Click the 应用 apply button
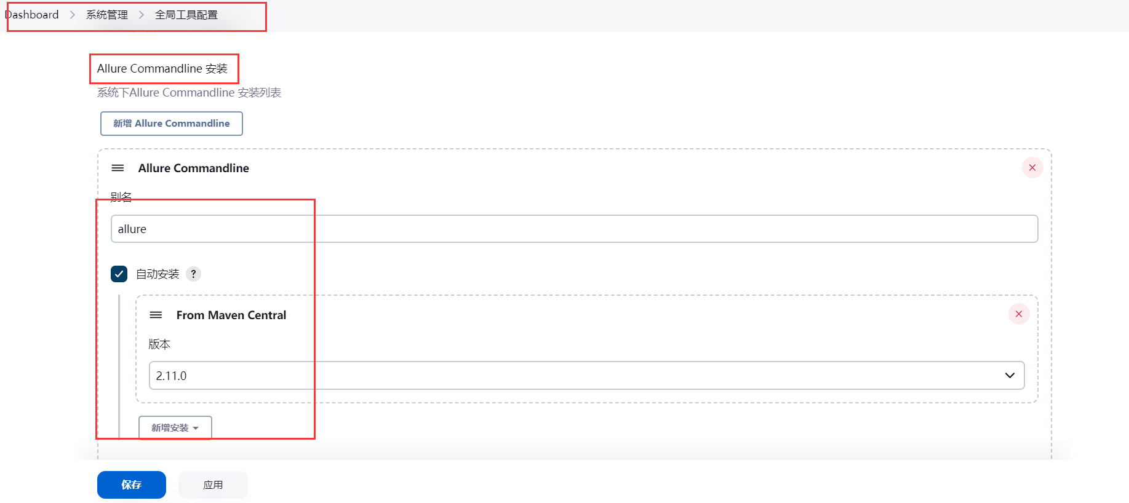The image size is (1129, 503). [x=213, y=485]
